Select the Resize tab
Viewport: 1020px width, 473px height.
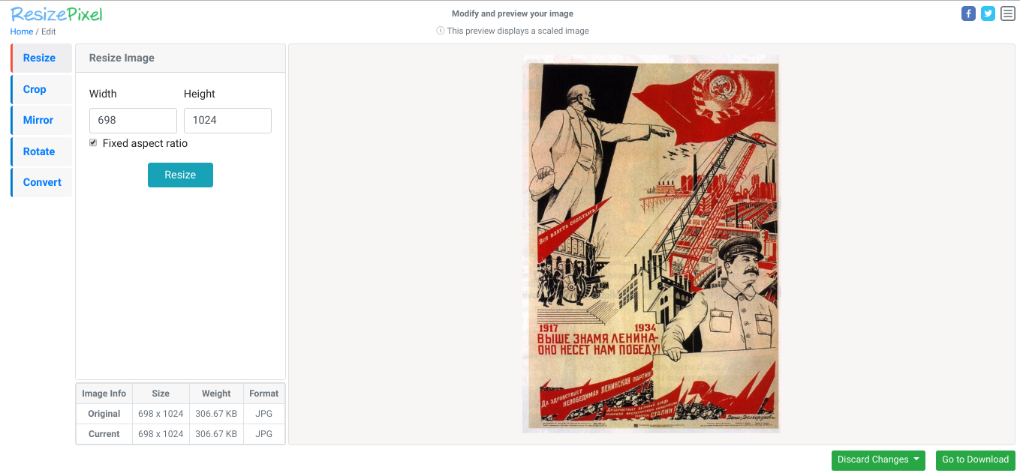click(41, 58)
